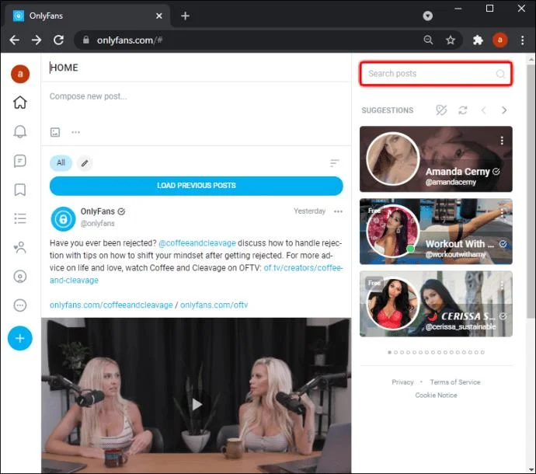
Task: Open subscriptions person-heart icon in sidebar
Action: [x=20, y=247]
